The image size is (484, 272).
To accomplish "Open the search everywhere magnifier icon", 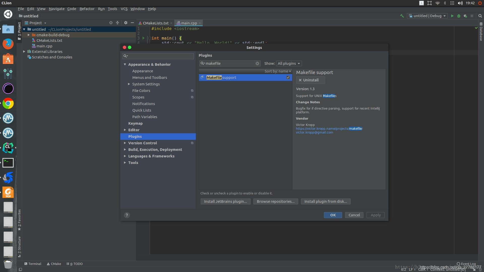I will [x=480, y=16].
